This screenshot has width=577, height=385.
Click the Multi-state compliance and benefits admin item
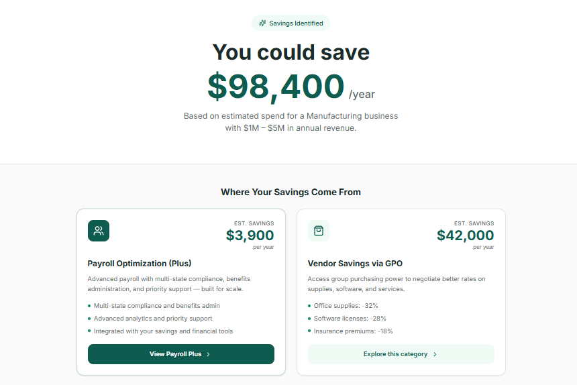pyautogui.click(x=156, y=306)
